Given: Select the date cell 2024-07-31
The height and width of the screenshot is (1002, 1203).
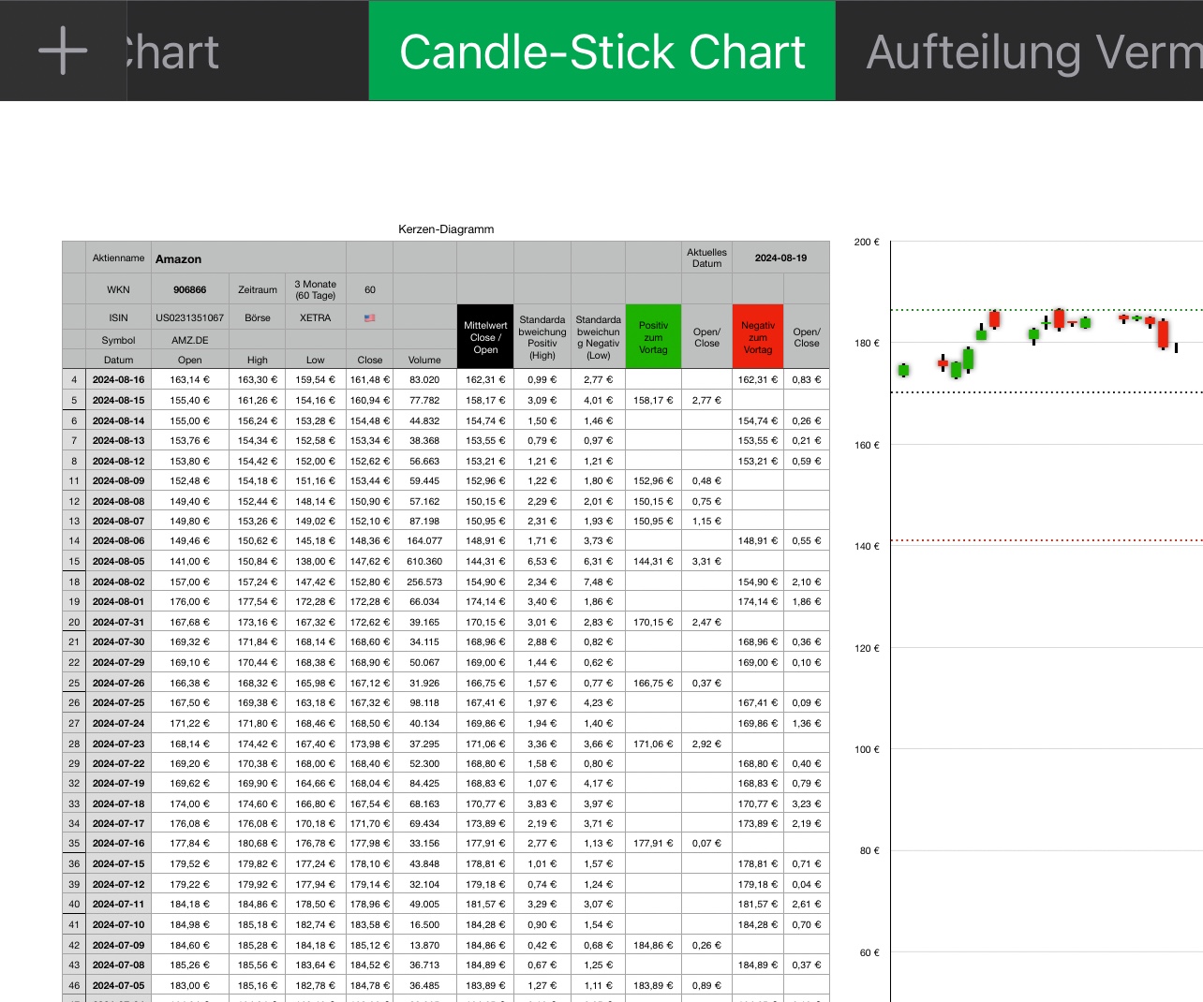Looking at the screenshot, I should (x=119, y=622).
